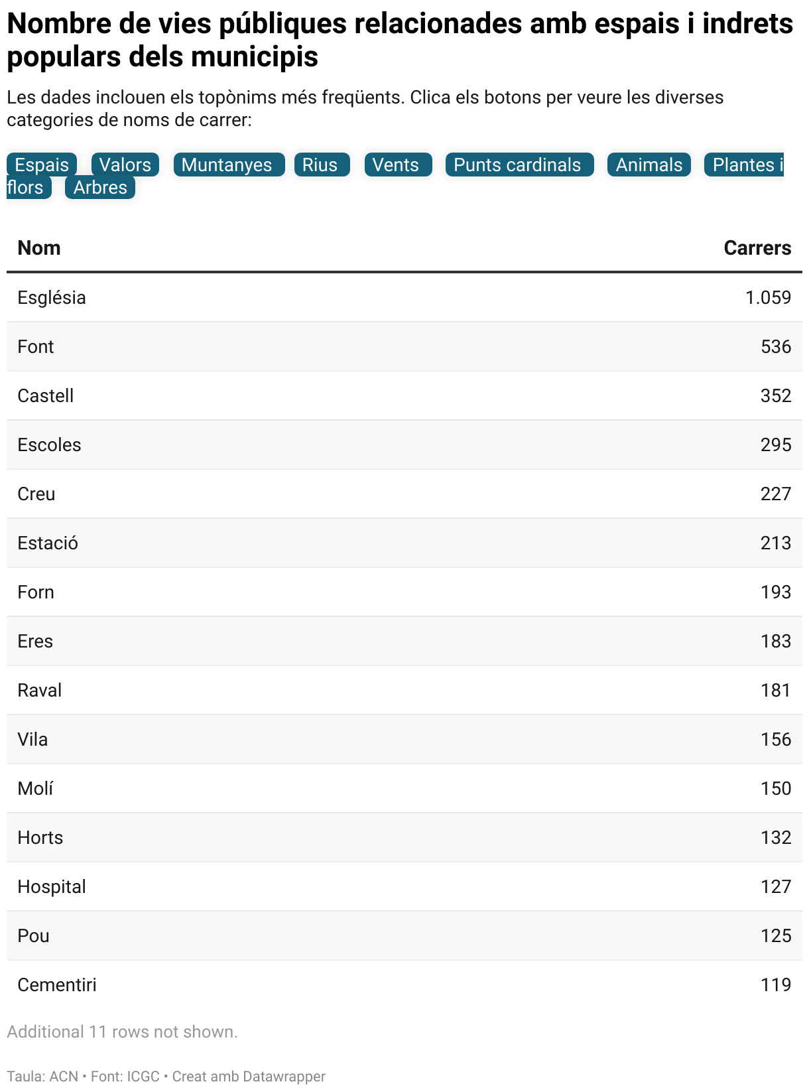Select the Cementiri row

(404, 985)
